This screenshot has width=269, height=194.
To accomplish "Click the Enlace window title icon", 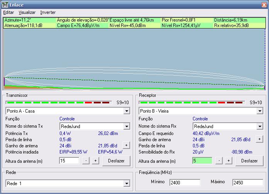I will click(x=5, y=4).
